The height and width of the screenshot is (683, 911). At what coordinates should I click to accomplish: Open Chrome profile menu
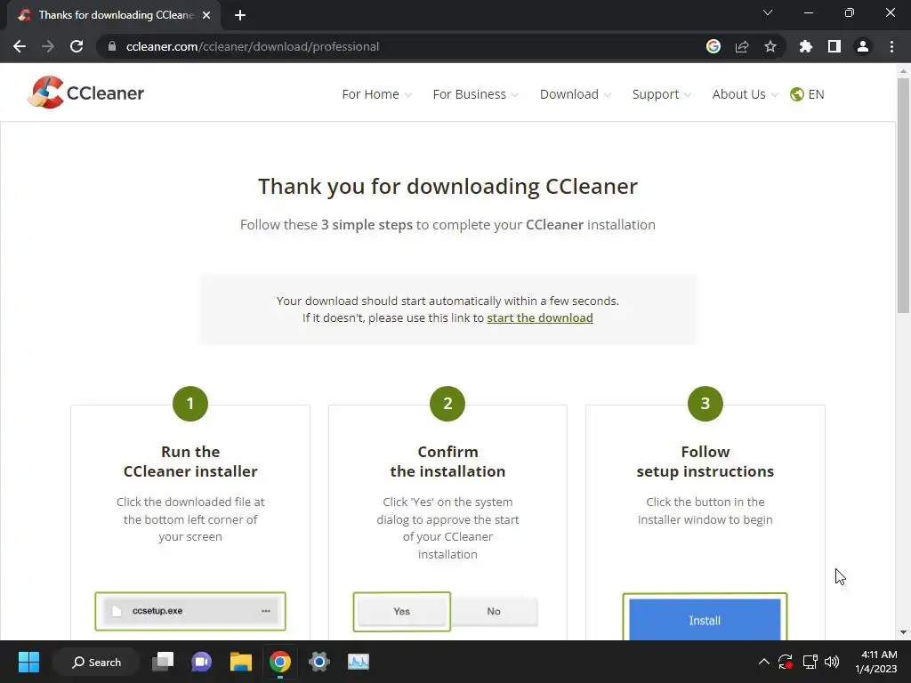[863, 46]
